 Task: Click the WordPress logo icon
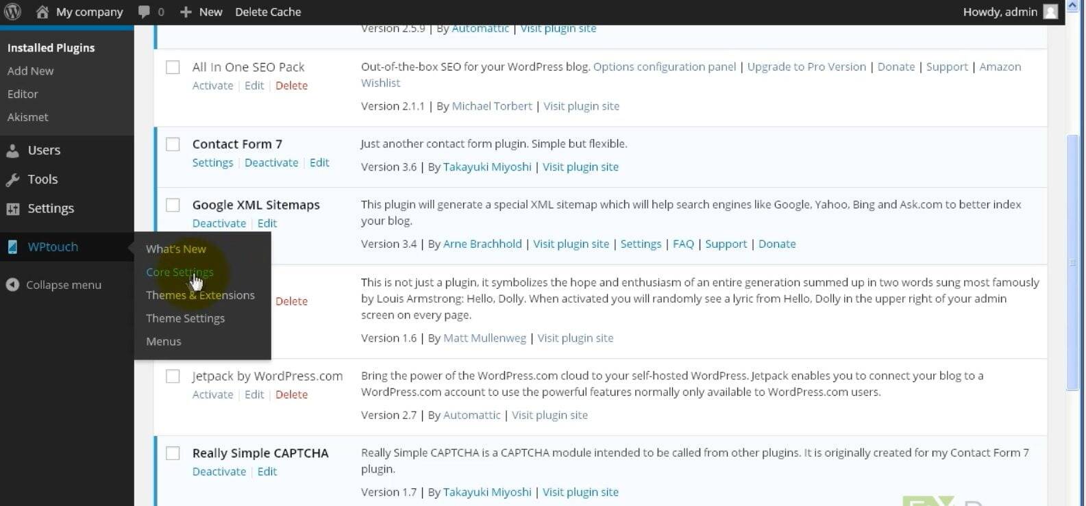point(13,12)
